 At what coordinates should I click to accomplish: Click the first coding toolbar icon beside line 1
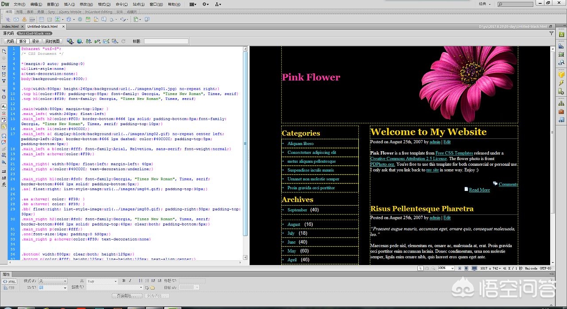click(4, 51)
